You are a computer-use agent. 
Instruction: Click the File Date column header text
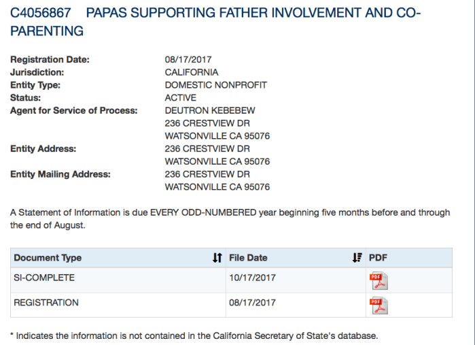point(248,258)
